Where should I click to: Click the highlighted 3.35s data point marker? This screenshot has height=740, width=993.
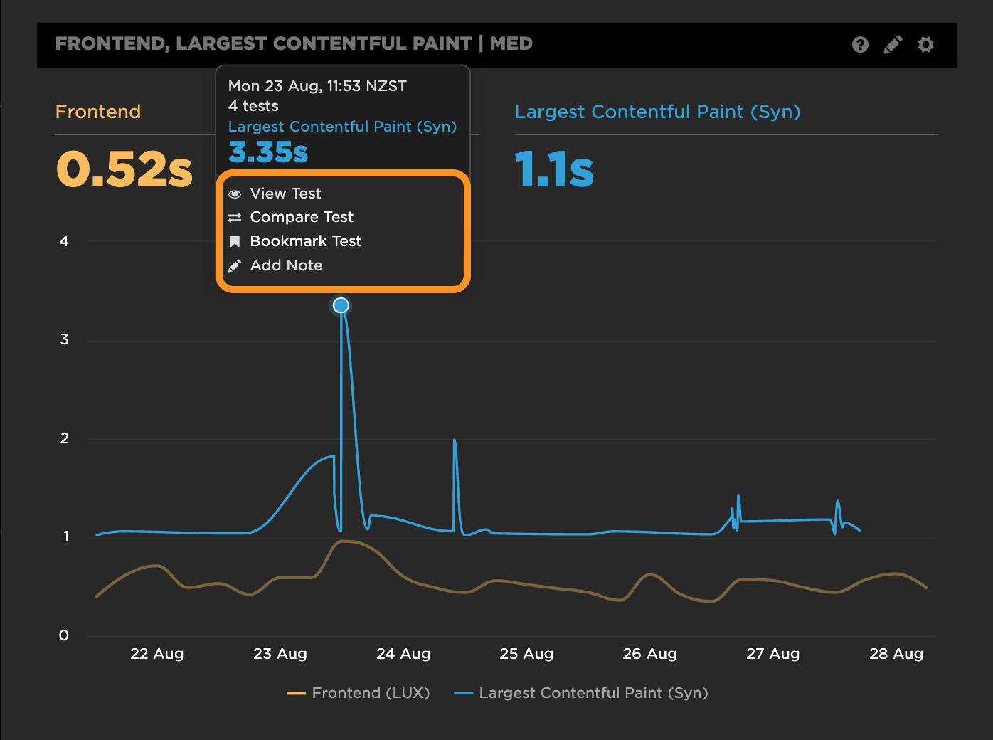click(341, 305)
